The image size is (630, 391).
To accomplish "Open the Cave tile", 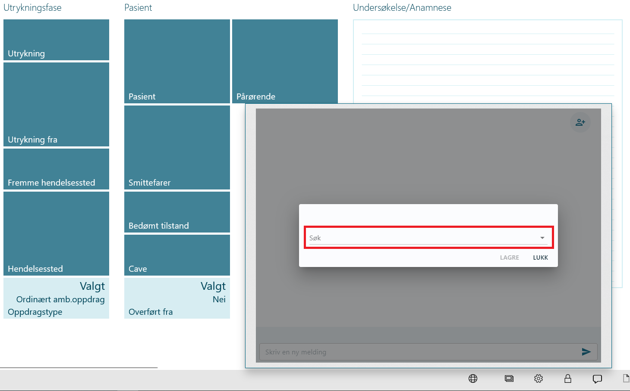I will click(x=177, y=255).
